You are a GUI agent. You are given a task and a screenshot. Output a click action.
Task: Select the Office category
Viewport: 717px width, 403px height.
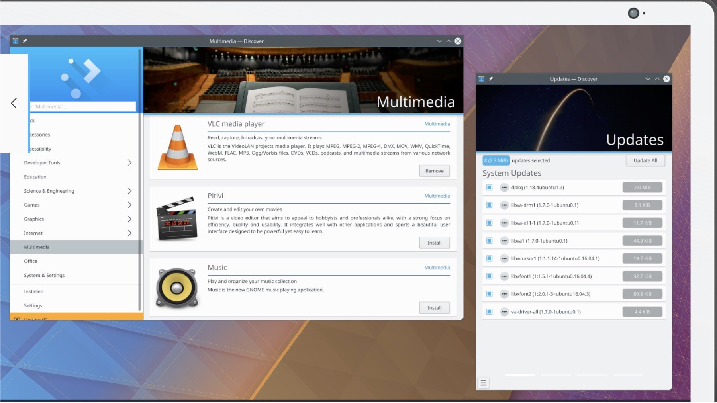coord(30,261)
